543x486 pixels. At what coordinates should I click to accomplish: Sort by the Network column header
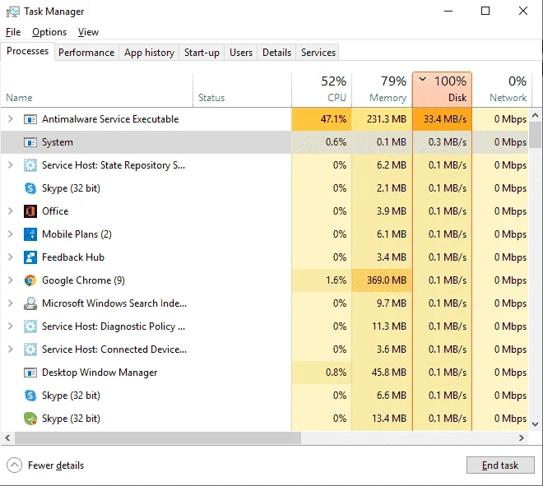pyautogui.click(x=500, y=90)
